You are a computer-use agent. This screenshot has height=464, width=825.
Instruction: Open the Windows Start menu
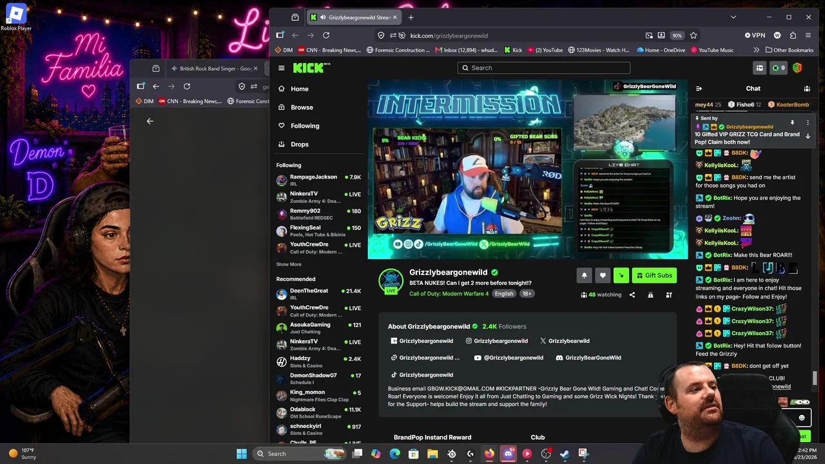tap(242, 454)
